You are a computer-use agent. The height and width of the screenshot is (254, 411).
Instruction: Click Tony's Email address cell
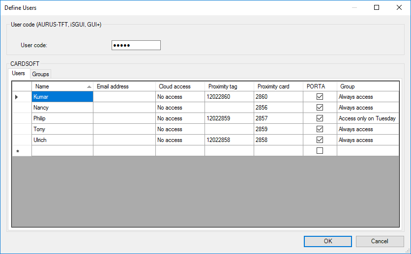124,129
